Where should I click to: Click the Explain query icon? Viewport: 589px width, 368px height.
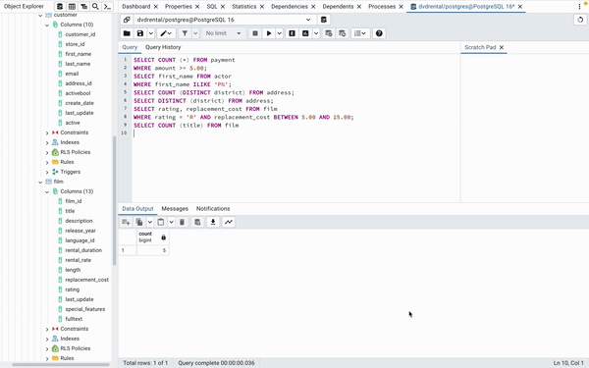[292, 33]
